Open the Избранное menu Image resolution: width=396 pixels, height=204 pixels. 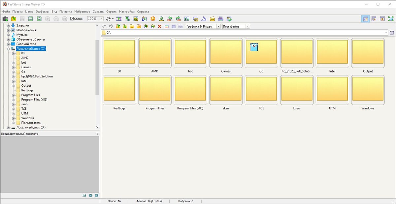tap(82, 12)
